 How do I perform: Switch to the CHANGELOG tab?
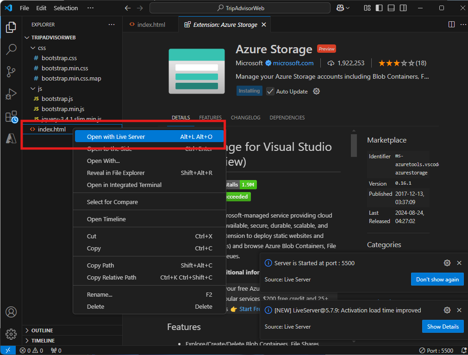246,118
